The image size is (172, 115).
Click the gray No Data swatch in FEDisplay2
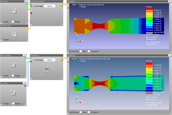pyautogui.click(x=149, y=93)
